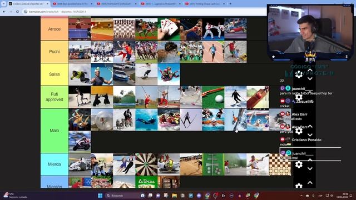Open settings gear for the Fufi approved row
Screen dimensions: 356x200
(299, 97)
